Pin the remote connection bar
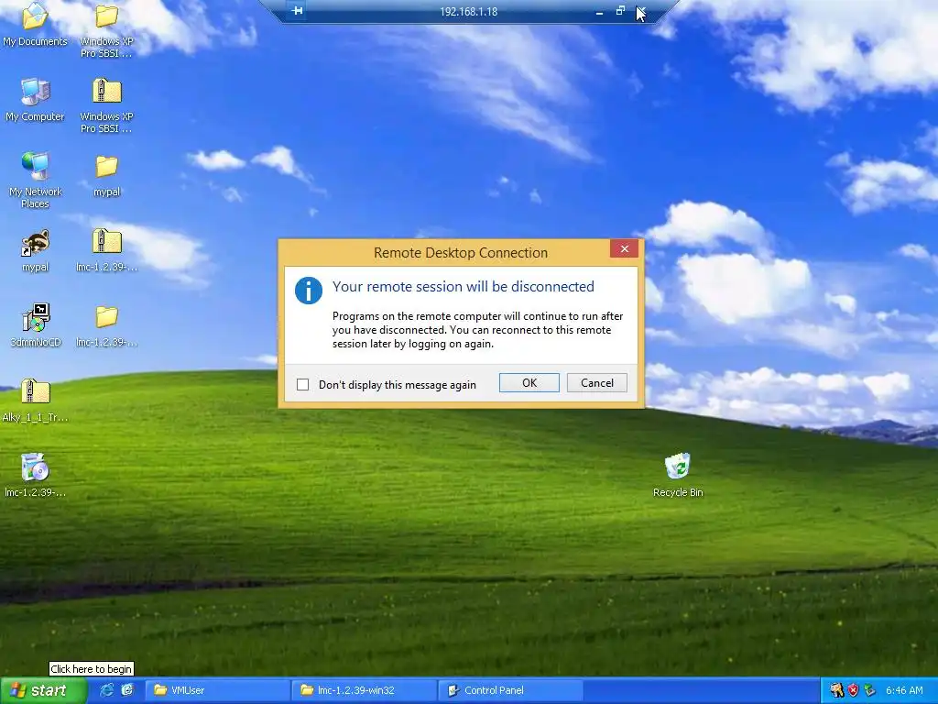Image resolution: width=938 pixels, height=704 pixels. click(297, 11)
